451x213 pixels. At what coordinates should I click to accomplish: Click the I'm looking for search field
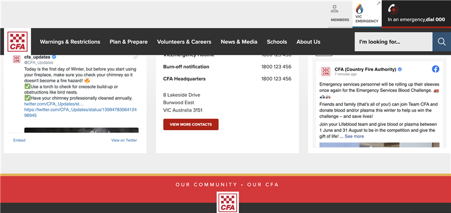click(x=393, y=42)
